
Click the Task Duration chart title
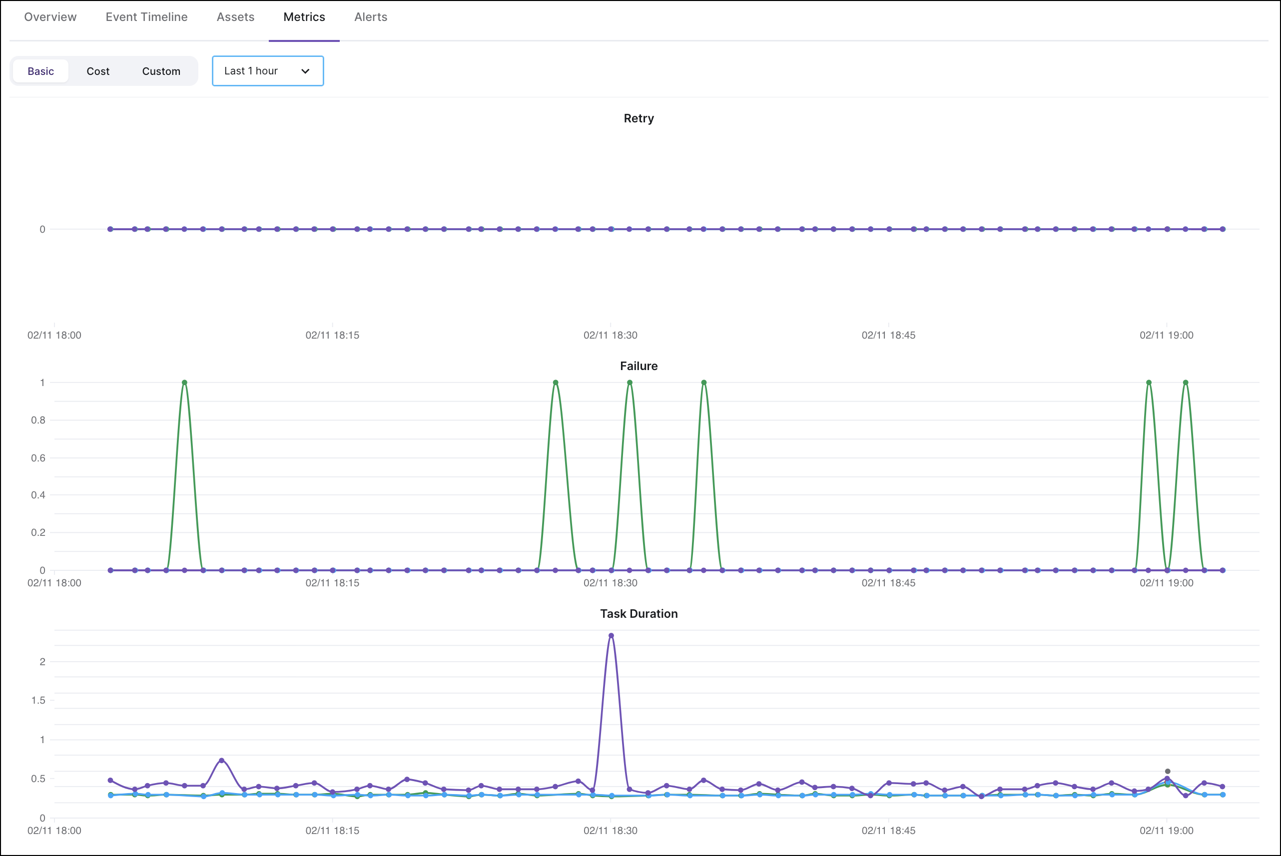coord(639,613)
